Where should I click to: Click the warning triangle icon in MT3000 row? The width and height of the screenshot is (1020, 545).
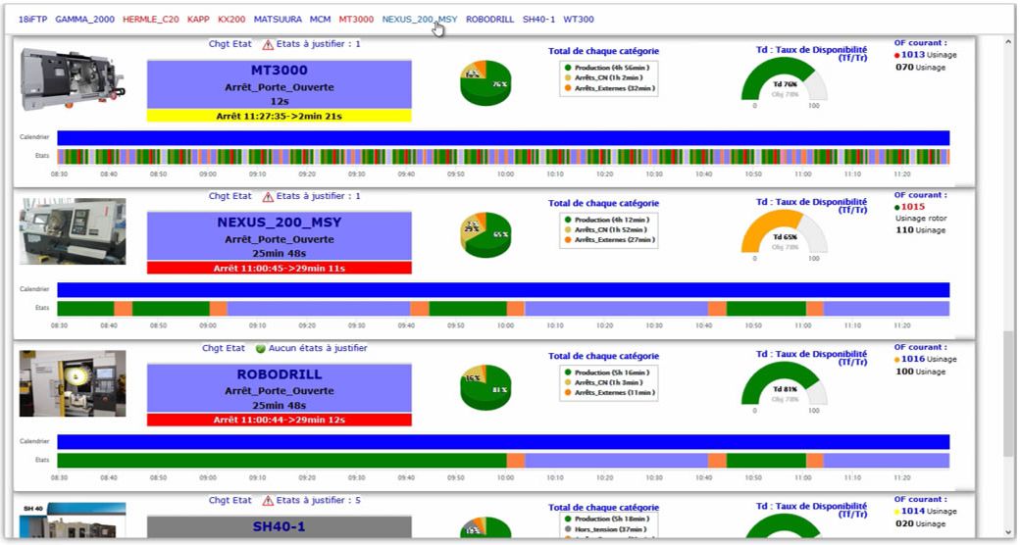[x=269, y=44]
